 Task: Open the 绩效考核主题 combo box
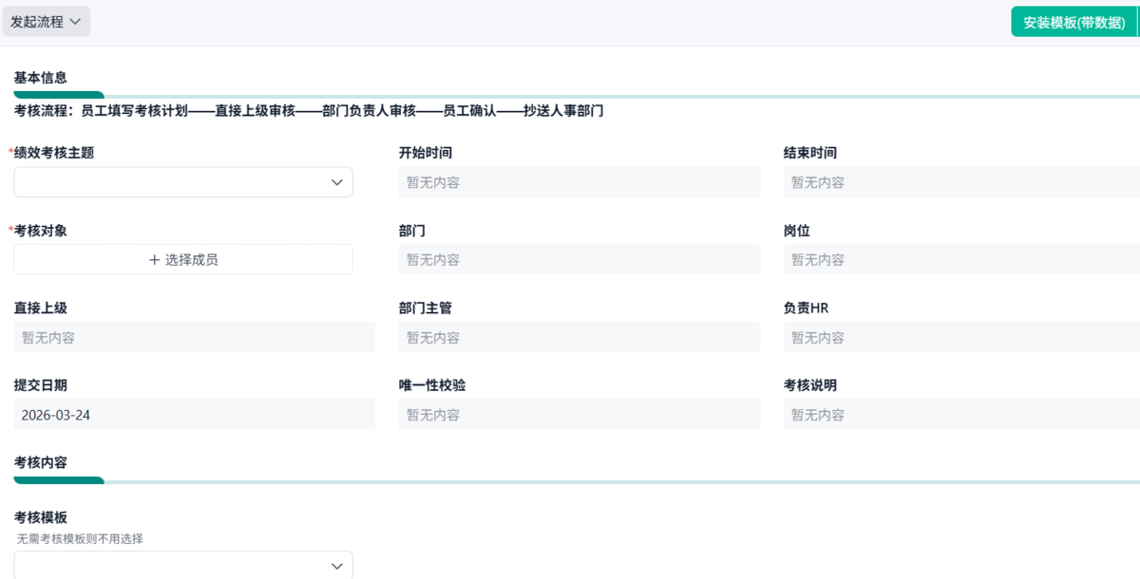pyautogui.click(x=182, y=181)
